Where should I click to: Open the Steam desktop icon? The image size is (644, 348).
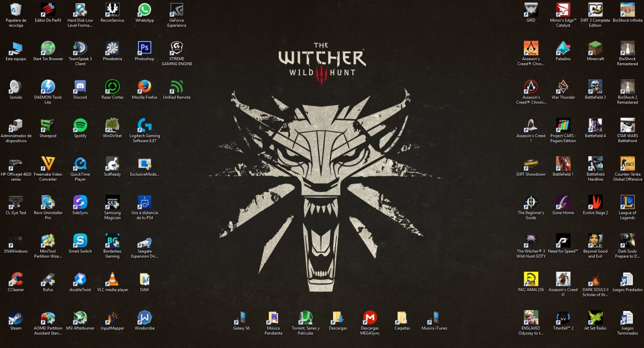(x=16, y=318)
